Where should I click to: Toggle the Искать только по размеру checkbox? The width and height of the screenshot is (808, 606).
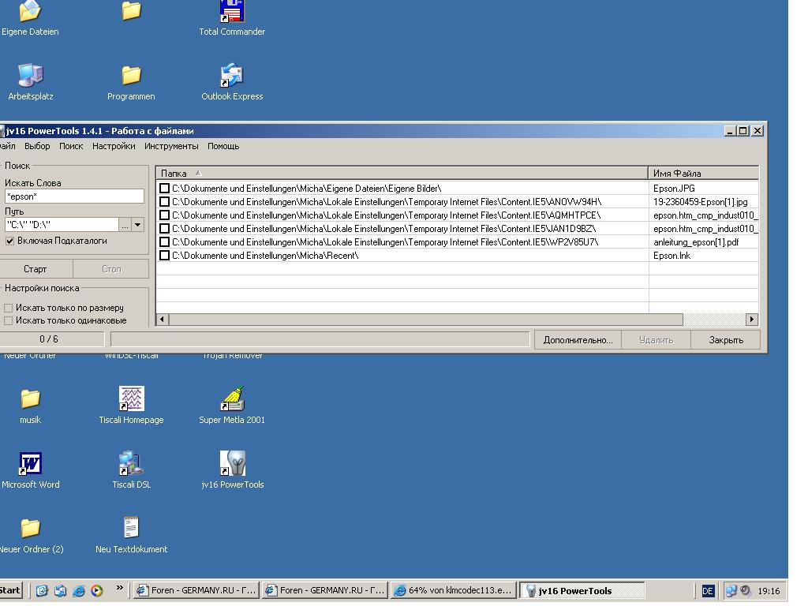[8, 308]
